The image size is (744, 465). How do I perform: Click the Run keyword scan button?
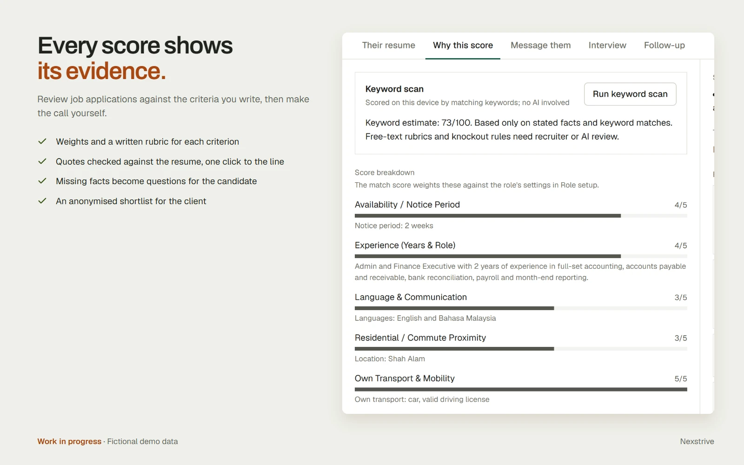pyautogui.click(x=630, y=94)
